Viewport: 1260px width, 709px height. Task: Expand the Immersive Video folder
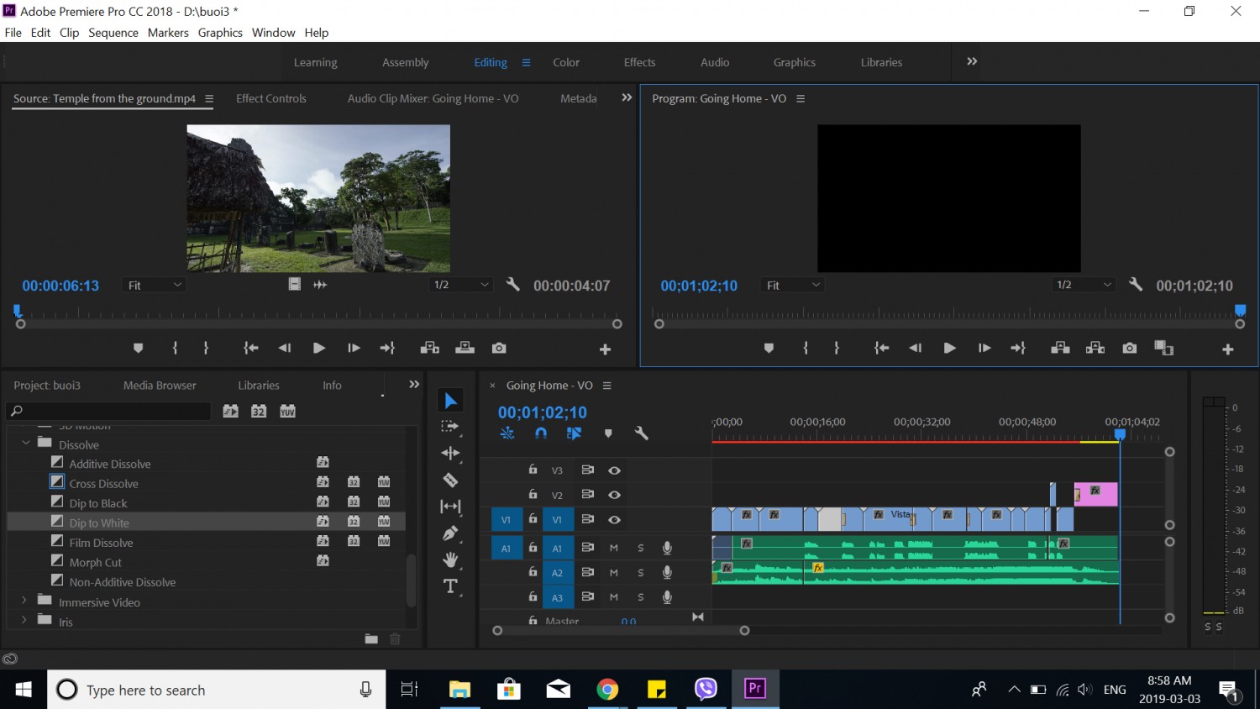pos(24,601)
